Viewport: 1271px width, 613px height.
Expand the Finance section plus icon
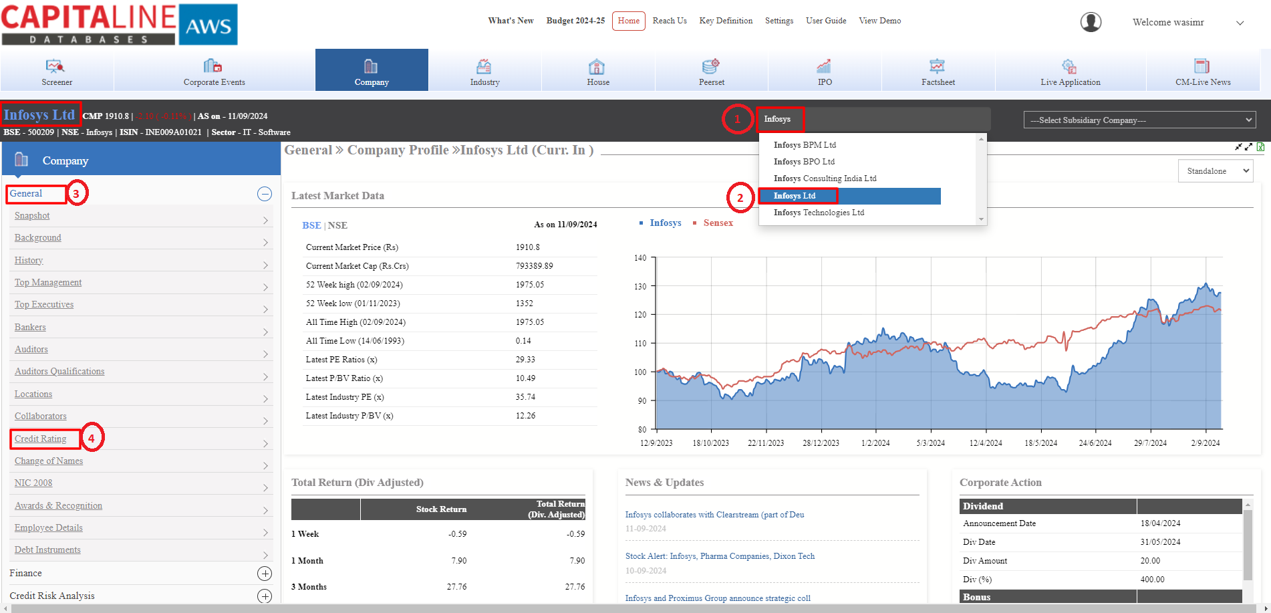point(265,574)
